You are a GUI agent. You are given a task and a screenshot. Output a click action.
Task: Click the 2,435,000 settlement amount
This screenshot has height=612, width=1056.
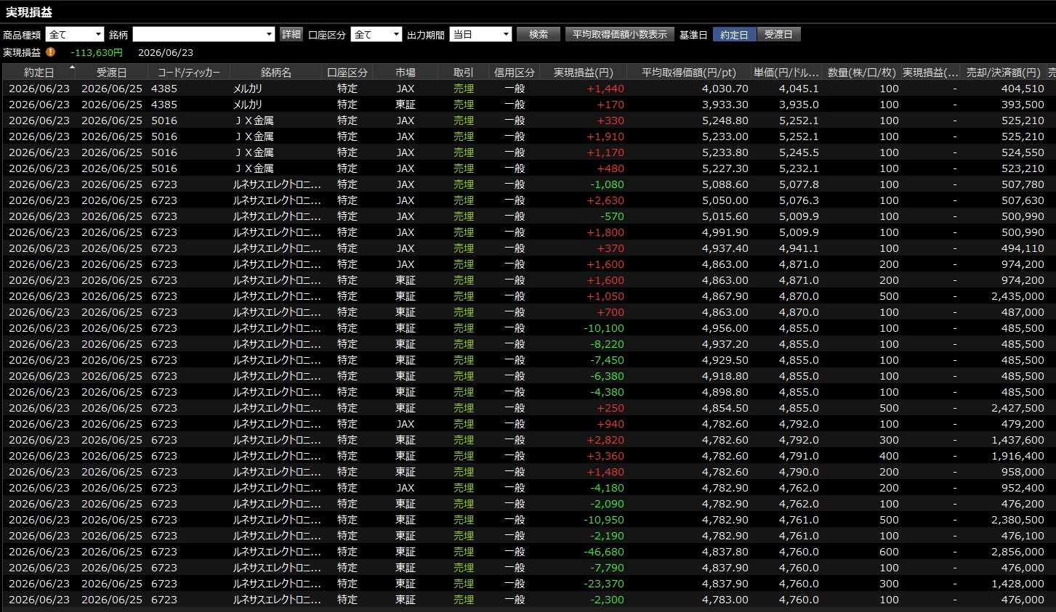[1017, 296]
